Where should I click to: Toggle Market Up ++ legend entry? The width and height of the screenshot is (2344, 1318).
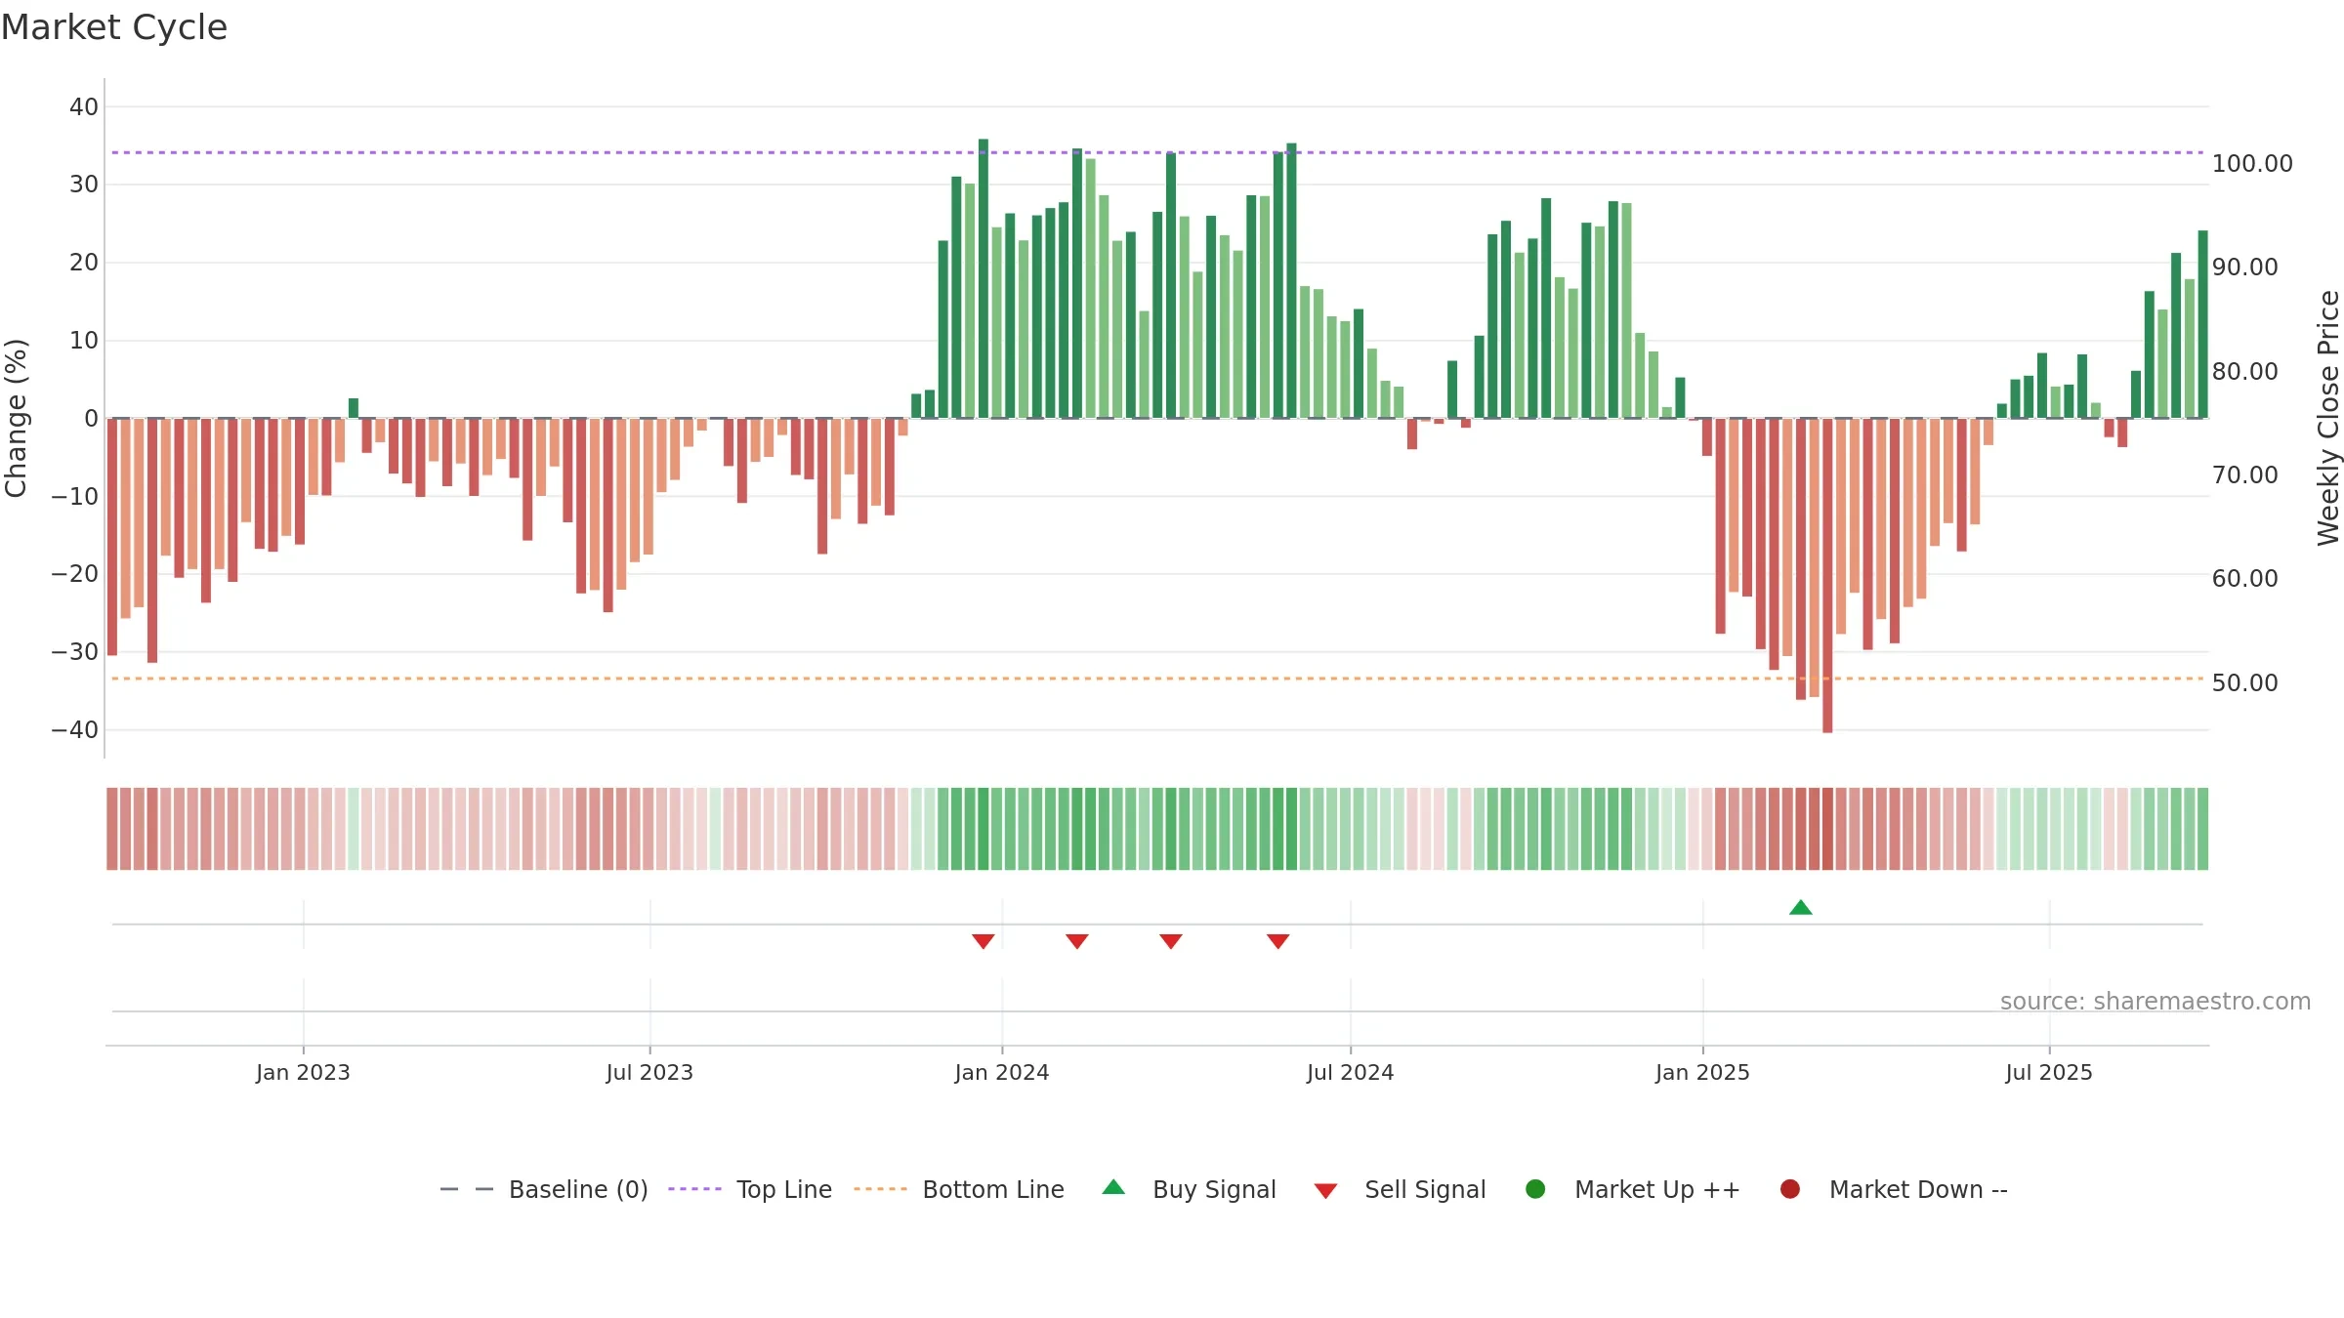1632,1190
